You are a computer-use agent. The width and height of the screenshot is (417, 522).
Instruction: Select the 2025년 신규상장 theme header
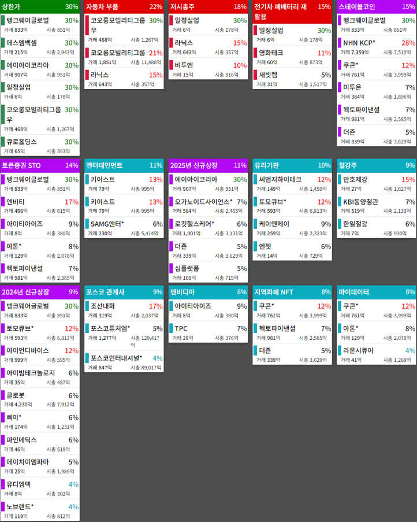pyautogui.click(x=208, y=165)
